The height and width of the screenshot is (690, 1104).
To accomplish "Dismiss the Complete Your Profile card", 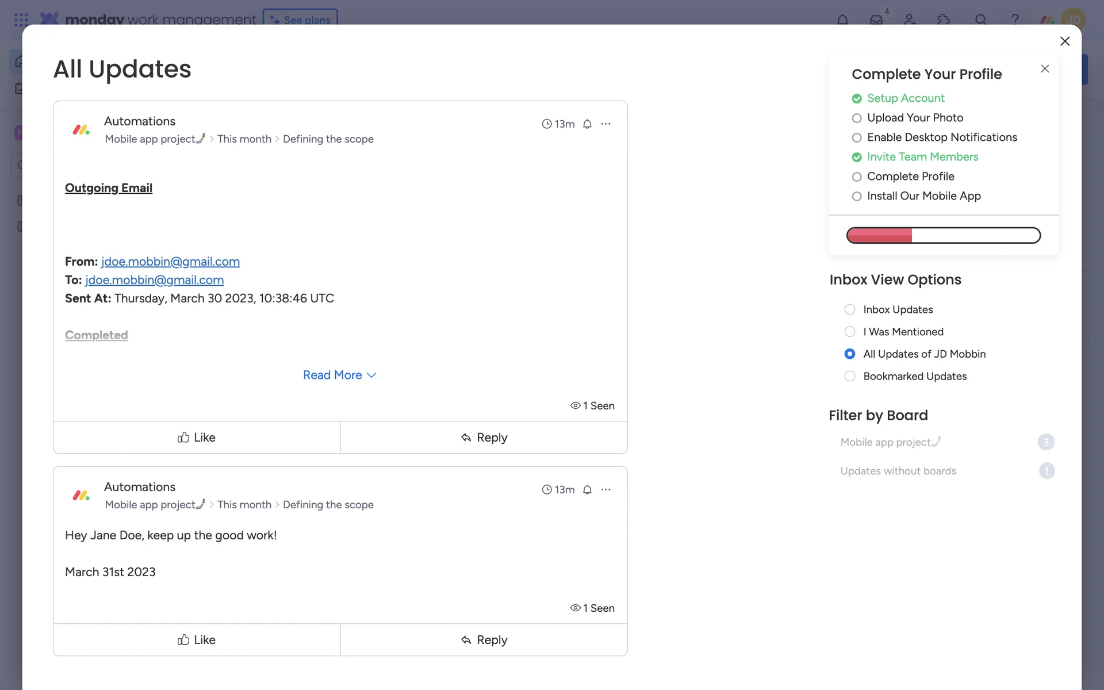I will pos(1045,69).
